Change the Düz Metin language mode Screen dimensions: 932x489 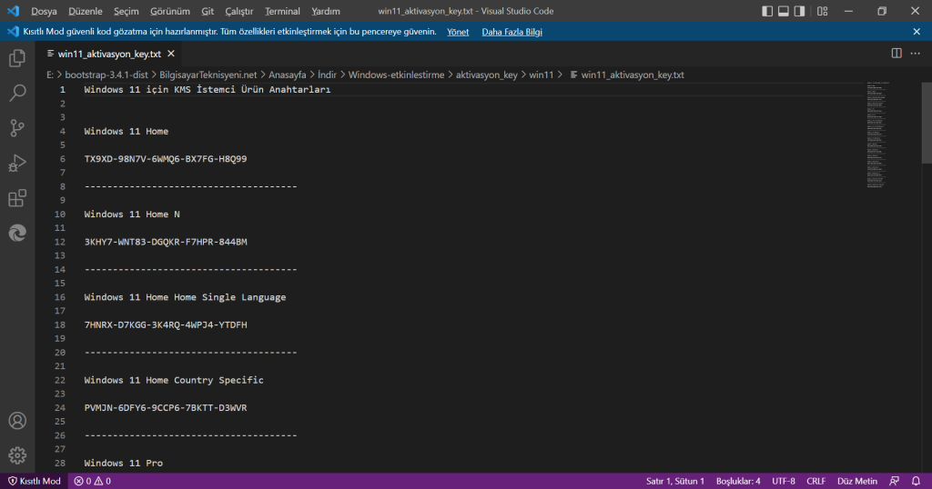[857, 482]
